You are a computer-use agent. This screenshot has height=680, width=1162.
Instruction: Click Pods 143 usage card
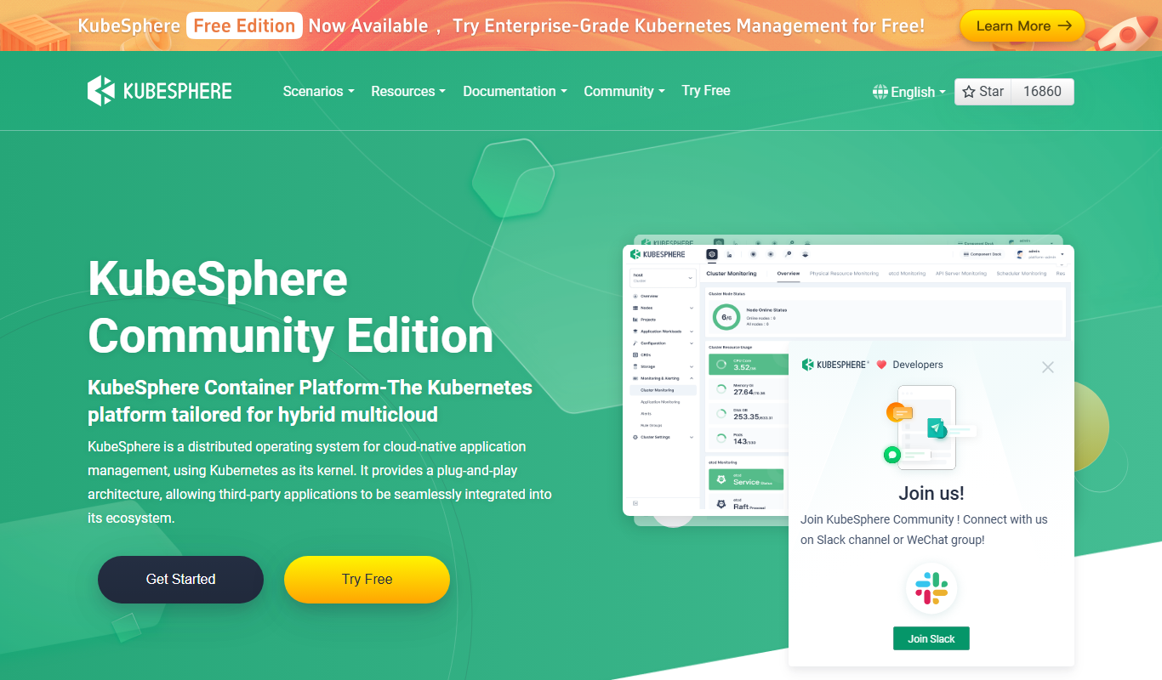click(749, 439)
